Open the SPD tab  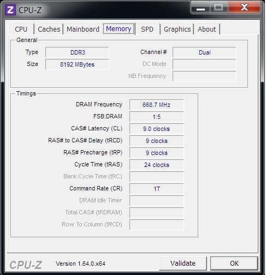click(147, 29)
